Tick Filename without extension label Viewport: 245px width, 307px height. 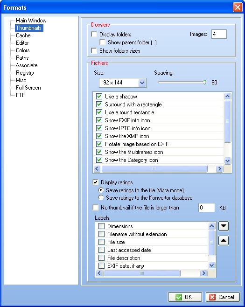point(101,234)
